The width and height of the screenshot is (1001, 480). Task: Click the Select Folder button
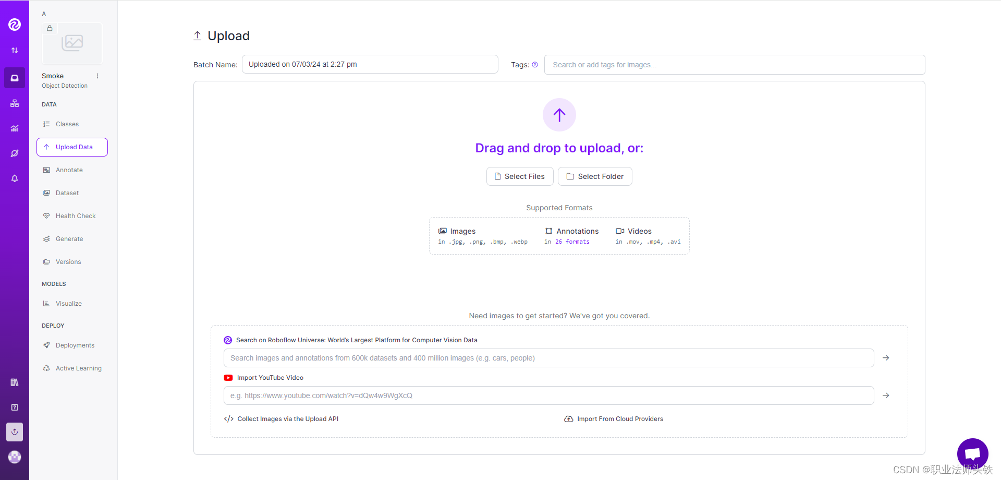pos(595,176)
